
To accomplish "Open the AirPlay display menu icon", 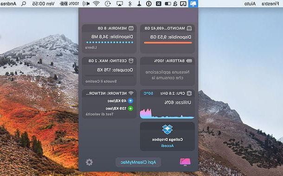I will tap(120, 4).
